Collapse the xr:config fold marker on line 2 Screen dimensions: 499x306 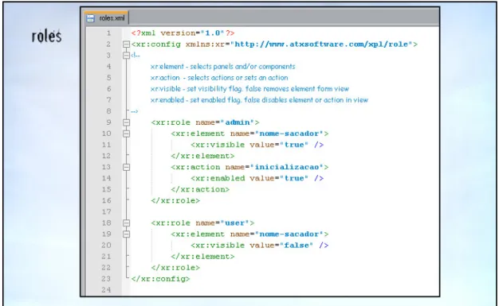coord(126,45)
